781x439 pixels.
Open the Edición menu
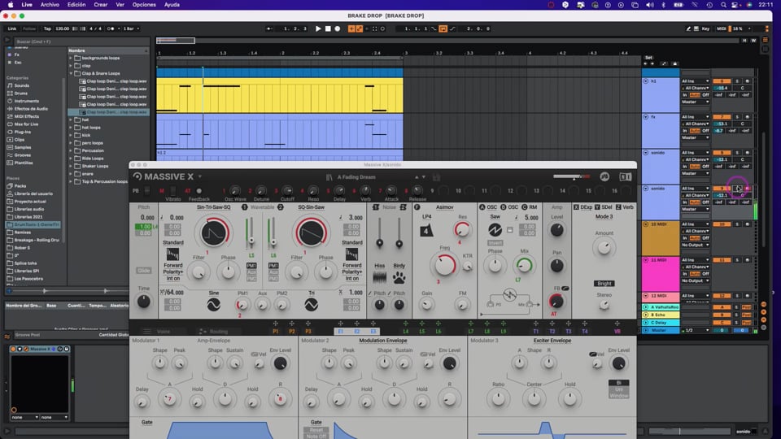coord(76,5)
